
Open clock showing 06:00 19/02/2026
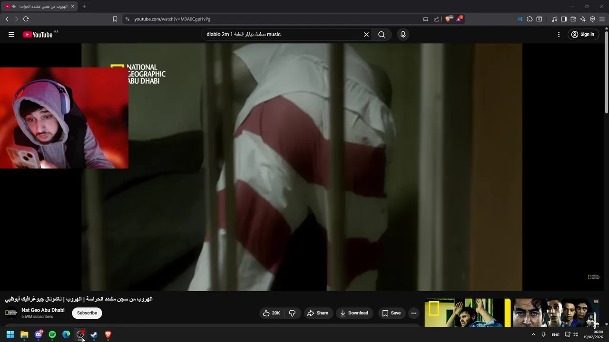593,334
